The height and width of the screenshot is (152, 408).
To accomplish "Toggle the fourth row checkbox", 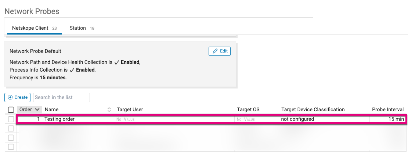I will click(11, 147).
